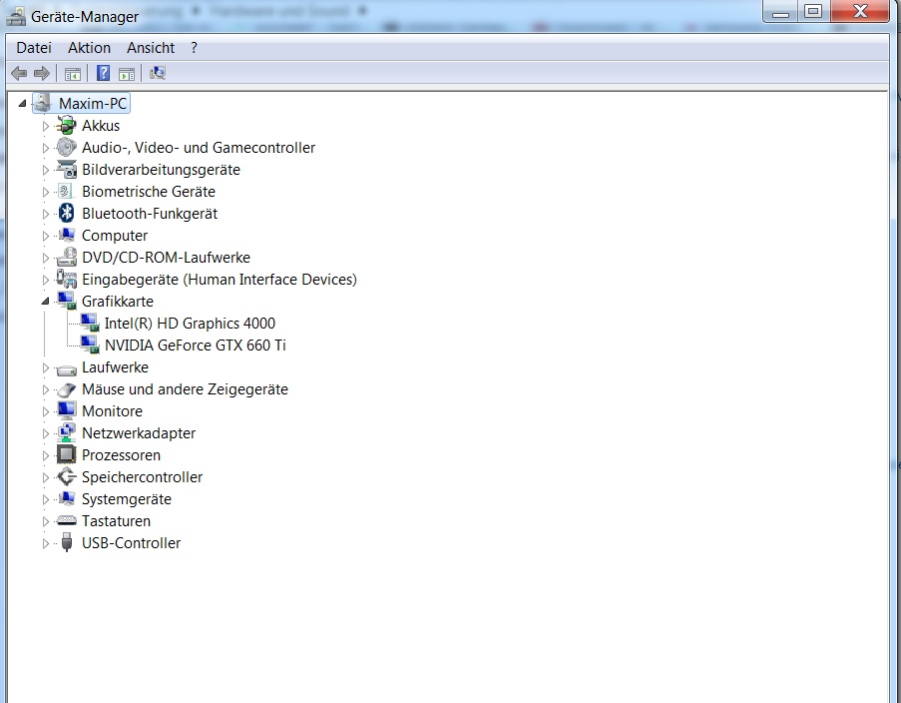Toggle the console tree pane toolbar icon

pos(73,74)
